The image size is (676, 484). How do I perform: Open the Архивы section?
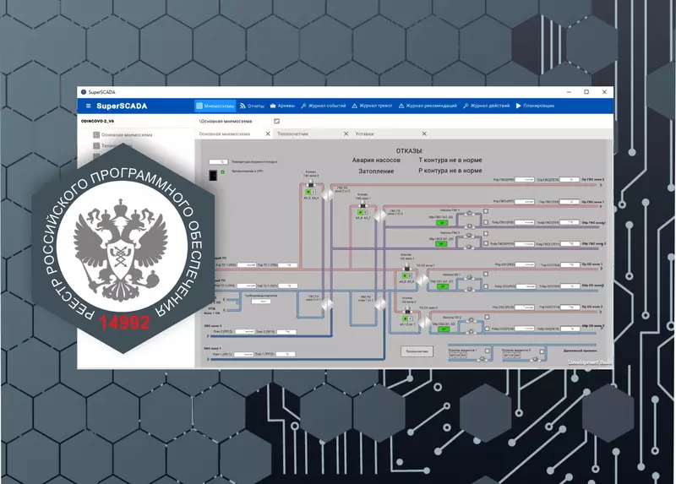(282, 106)
